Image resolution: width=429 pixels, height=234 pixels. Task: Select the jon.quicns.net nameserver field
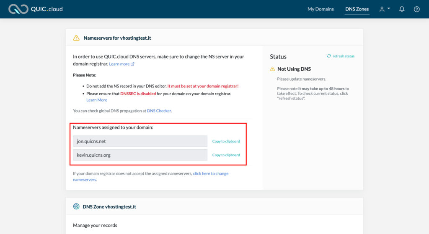[140, 141]
